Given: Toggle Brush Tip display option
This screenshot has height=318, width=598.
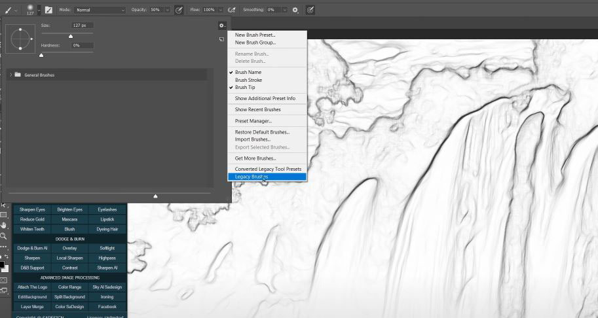Looking at the screenshot, I should [245, 87].
